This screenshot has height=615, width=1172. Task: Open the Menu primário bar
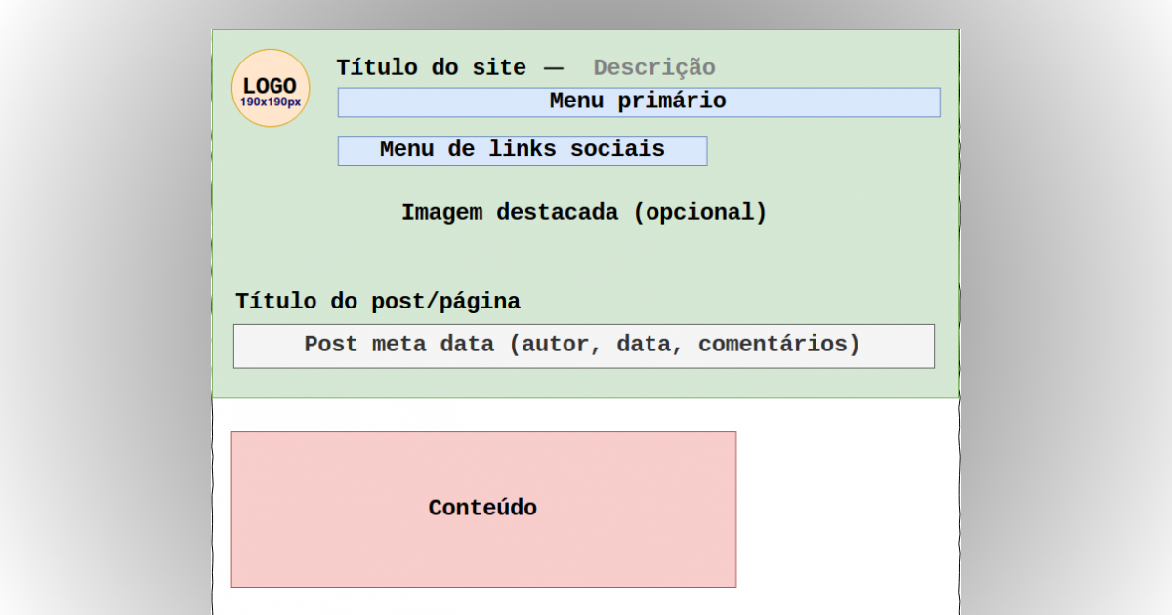639,102
